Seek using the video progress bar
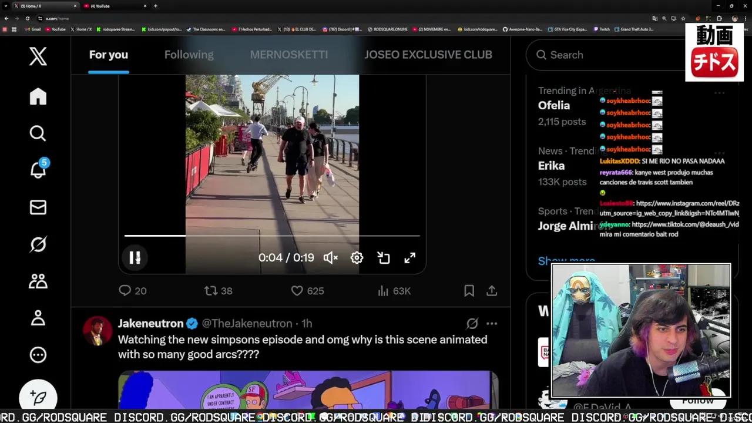Image resolution: width=752 pixels, height=423 pixels. (272, 236)
